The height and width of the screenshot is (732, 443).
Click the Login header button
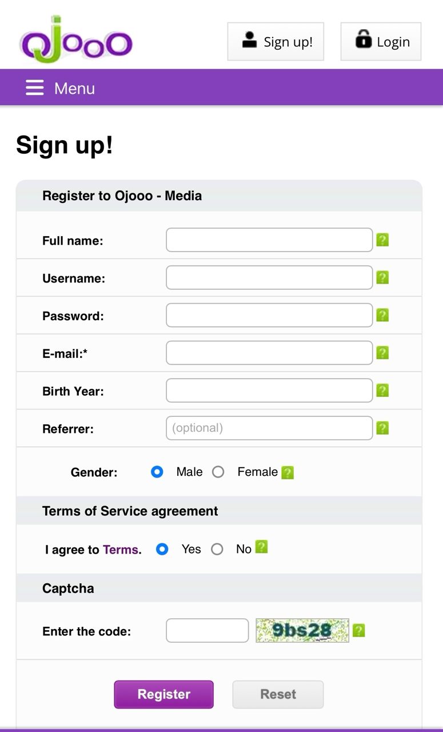(x=381, y=42)
